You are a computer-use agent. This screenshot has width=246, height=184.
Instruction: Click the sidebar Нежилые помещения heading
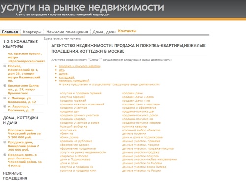click(15, 176)
